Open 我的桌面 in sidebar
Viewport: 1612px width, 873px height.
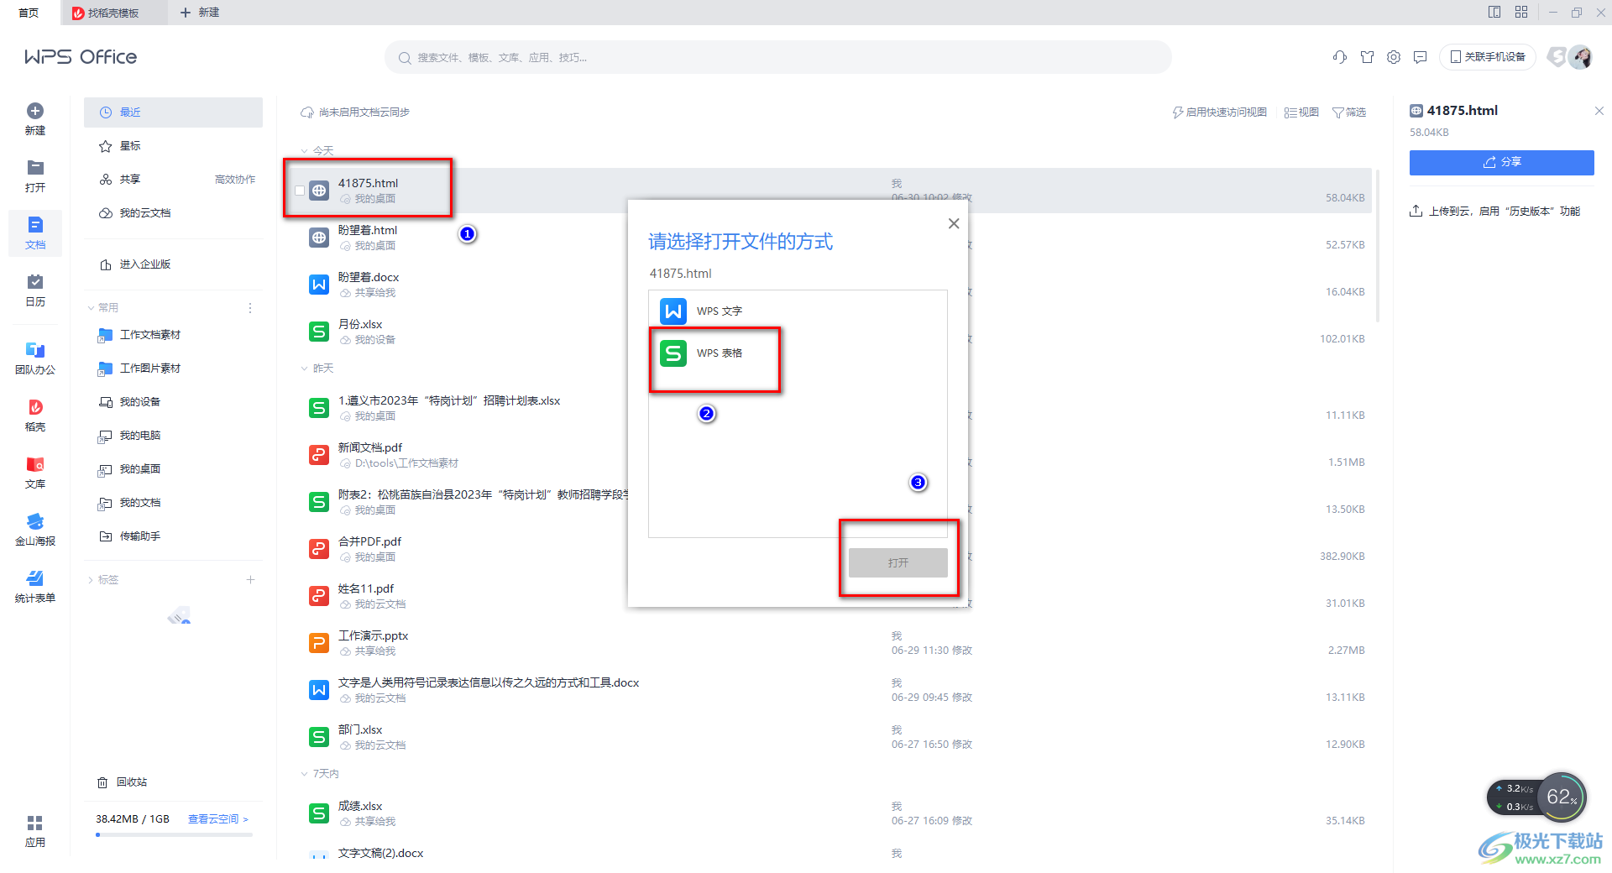tap(173, 469)
